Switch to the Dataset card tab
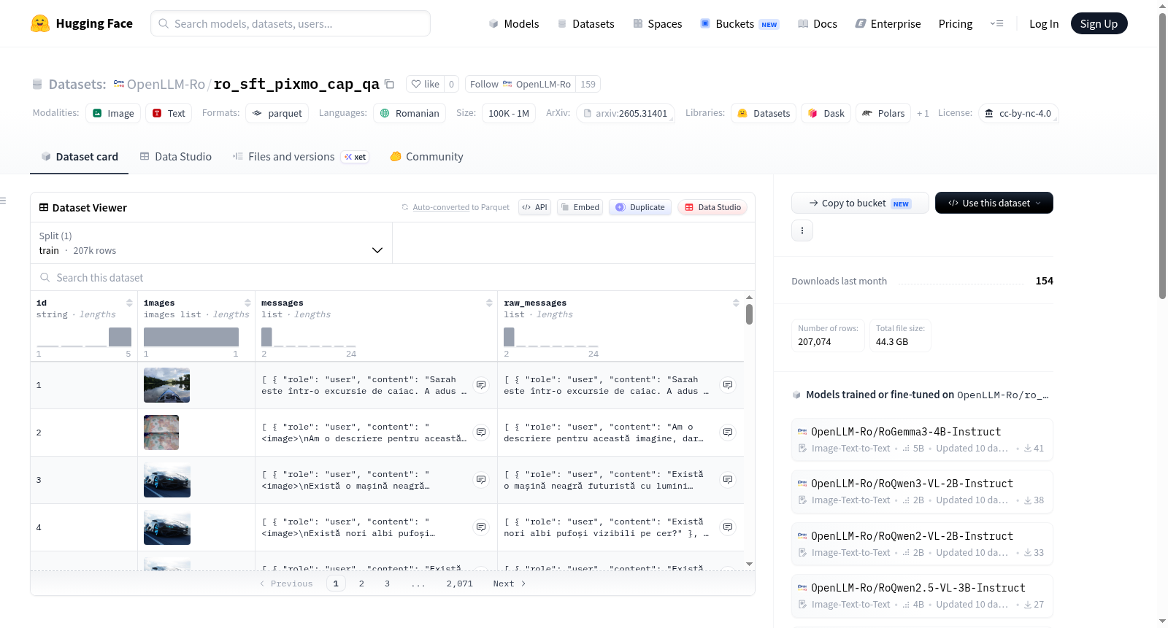The height and width of the screenshot is (628, 1168). coord(79,156)
